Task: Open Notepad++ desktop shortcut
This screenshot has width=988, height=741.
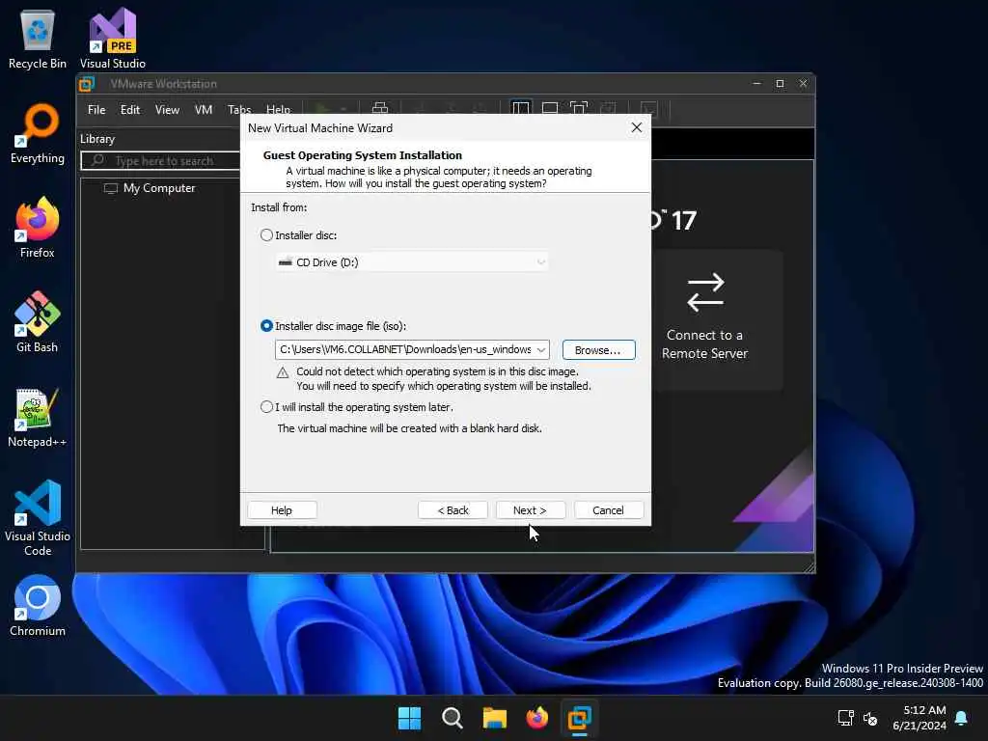Action: [38, 417]
